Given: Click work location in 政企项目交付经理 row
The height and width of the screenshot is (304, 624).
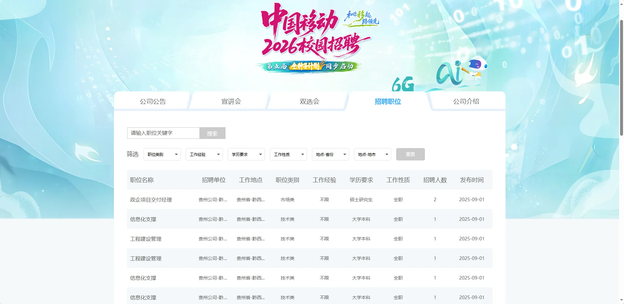Looking at the screenshot, I should pyautogui.click(x=251, y=200).
